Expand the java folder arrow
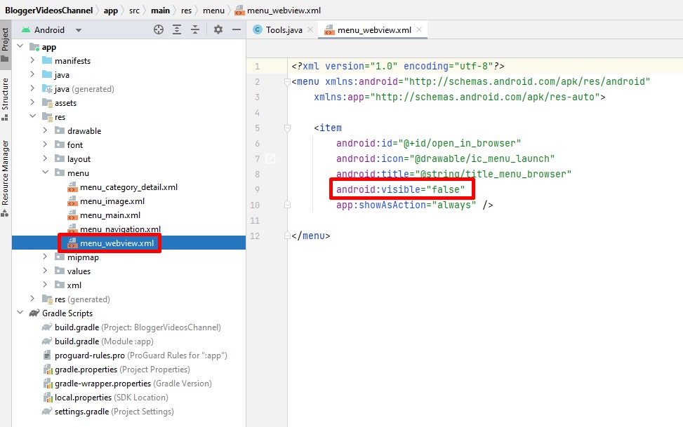The height and width of the screenshot is (427, 683). [33, 74]
